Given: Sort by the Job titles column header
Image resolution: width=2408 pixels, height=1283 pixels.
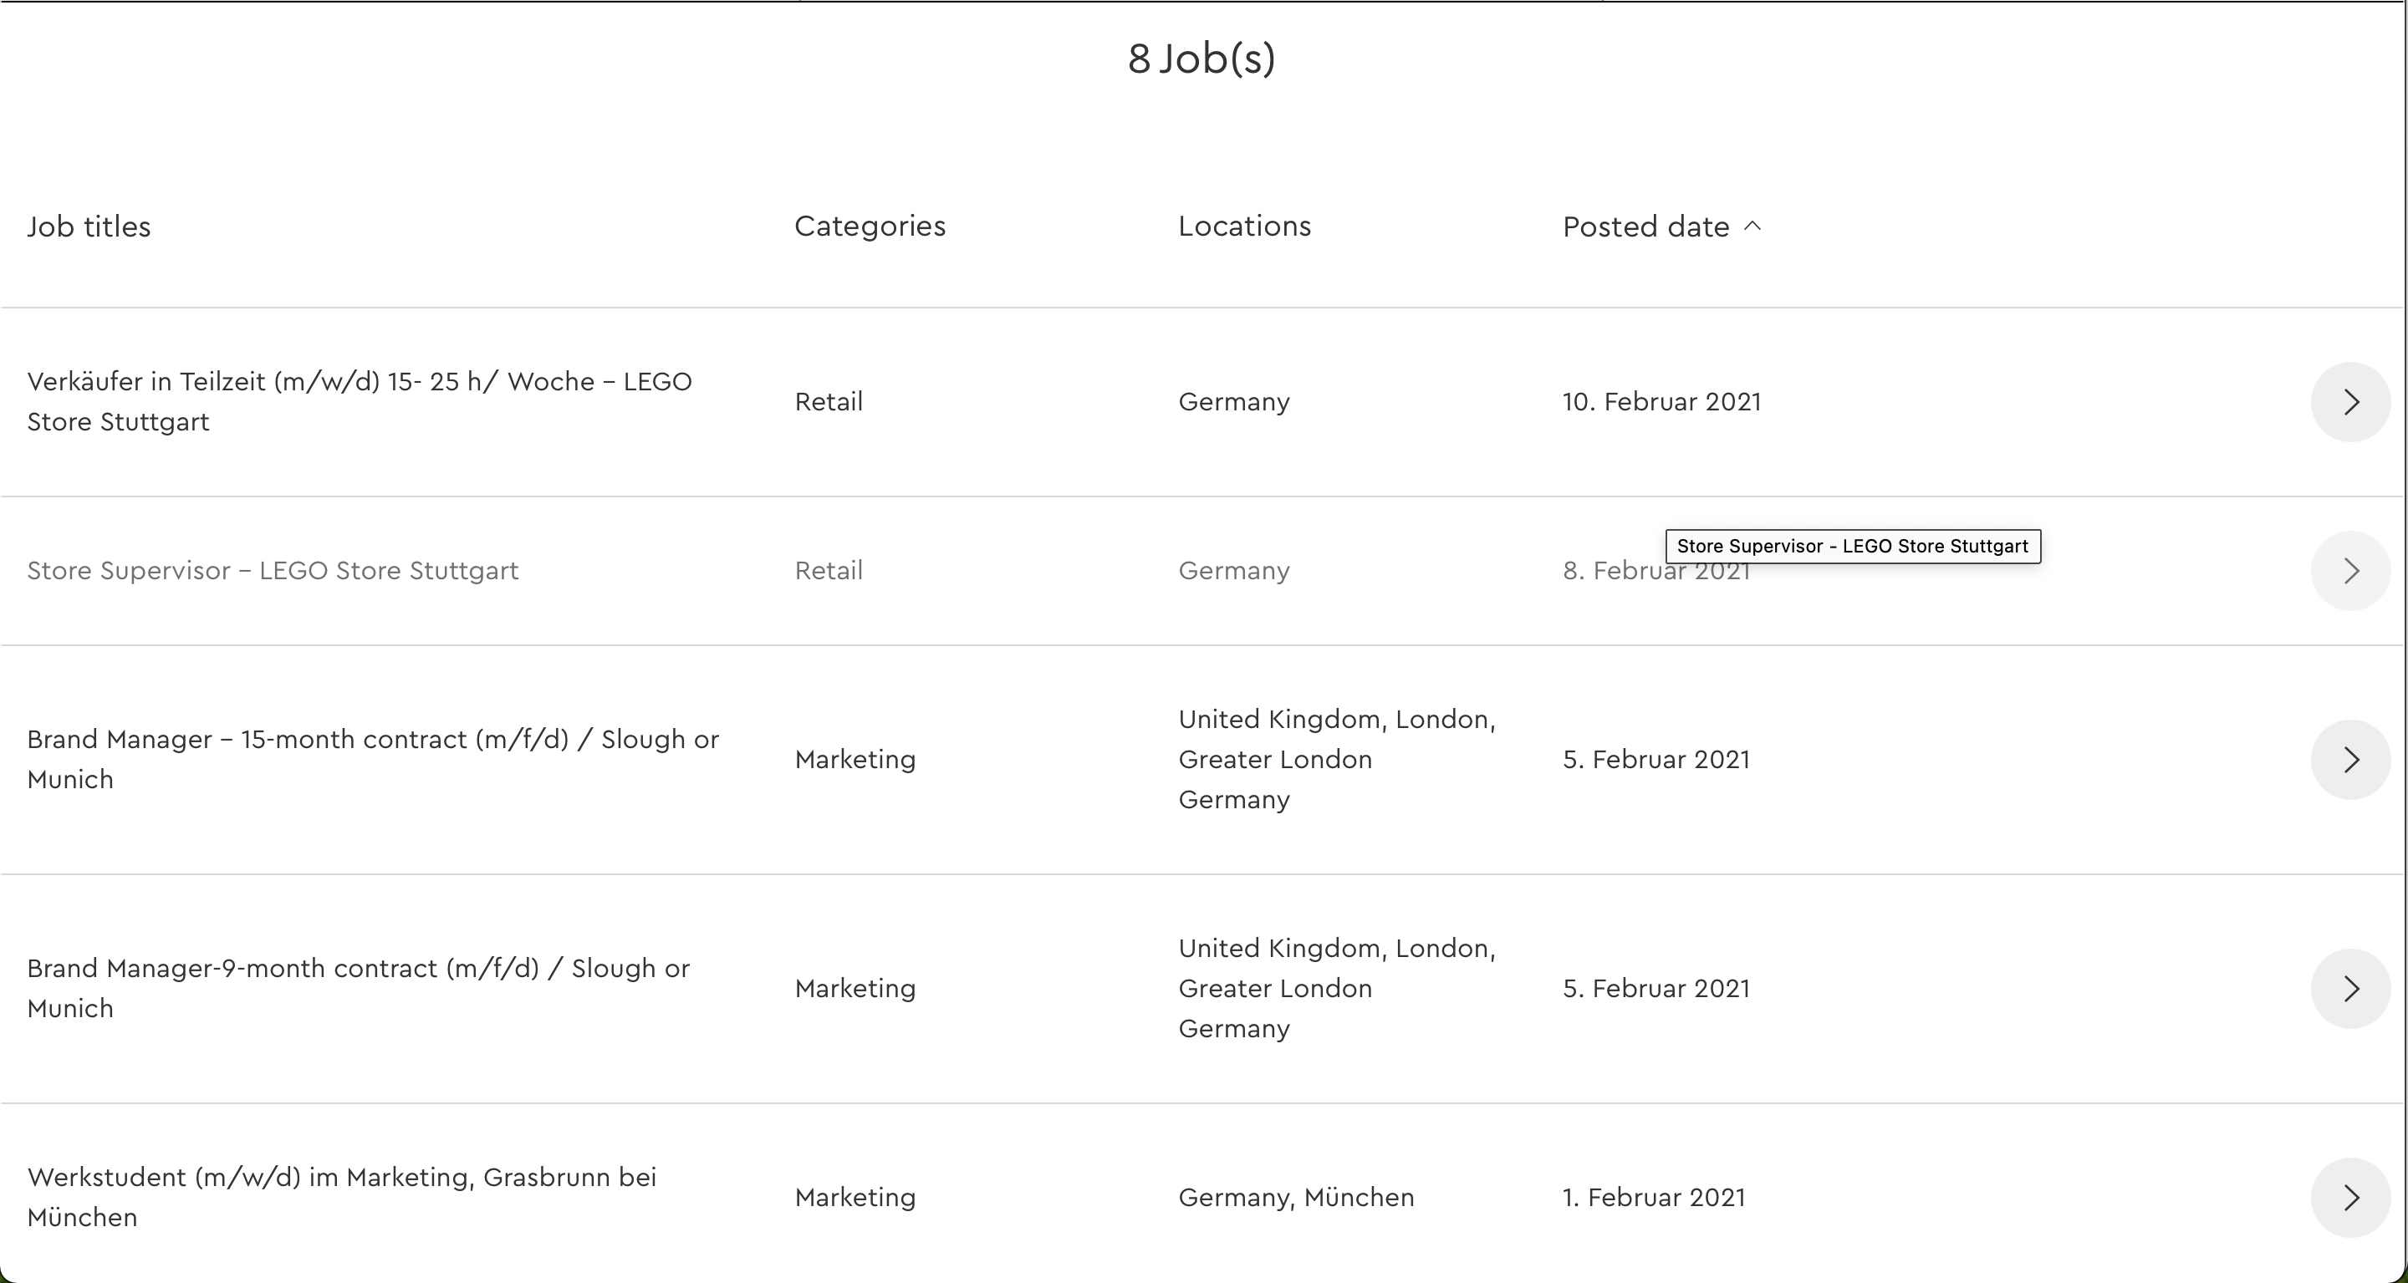Looking at the screenshot, I should click(89, 227).
